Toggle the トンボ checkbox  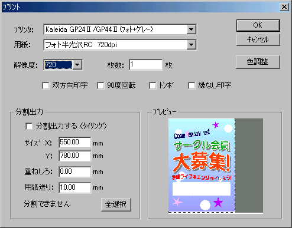[x=153, y=85]
